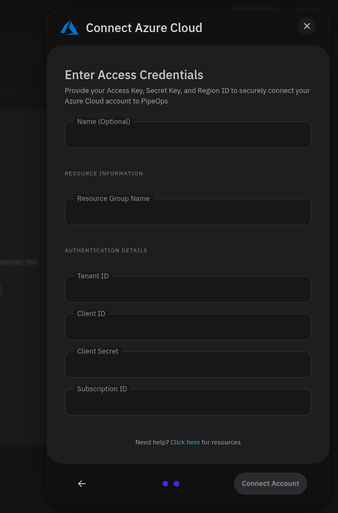Click the Subscription ID input field
This screenshot has height=513, width=338.
click(188, 402)
